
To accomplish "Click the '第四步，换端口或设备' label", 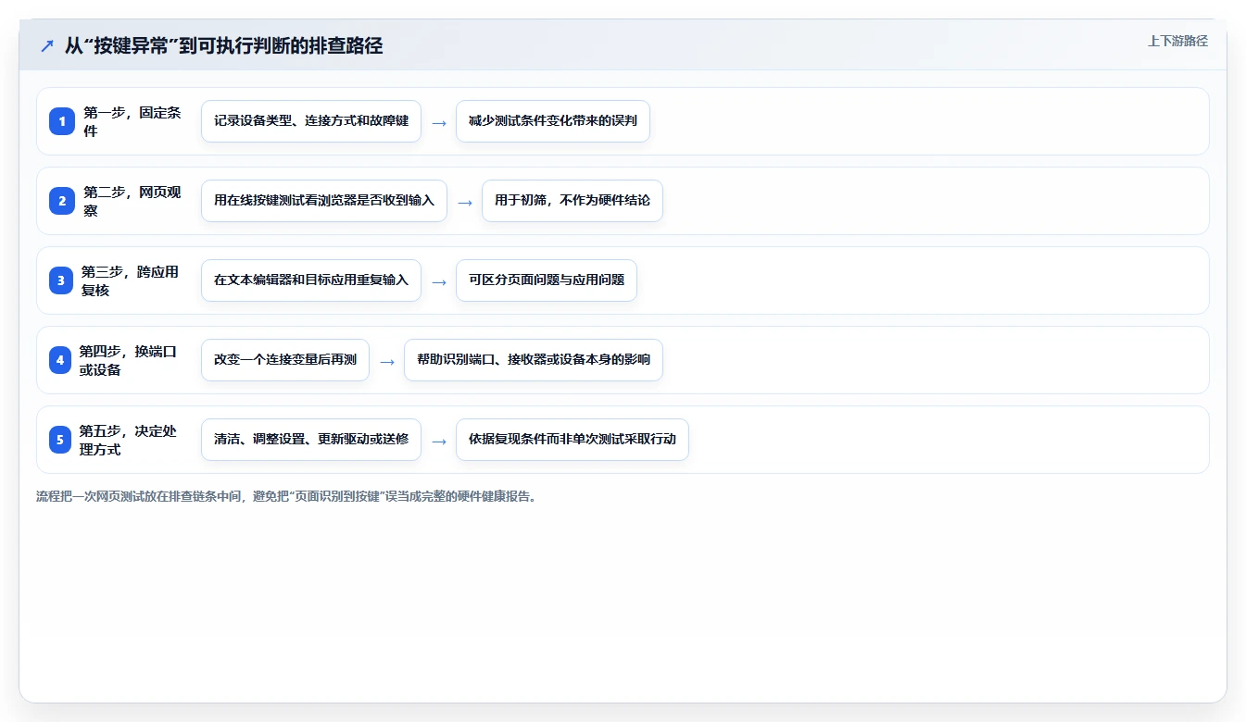I will click(129, 360).
